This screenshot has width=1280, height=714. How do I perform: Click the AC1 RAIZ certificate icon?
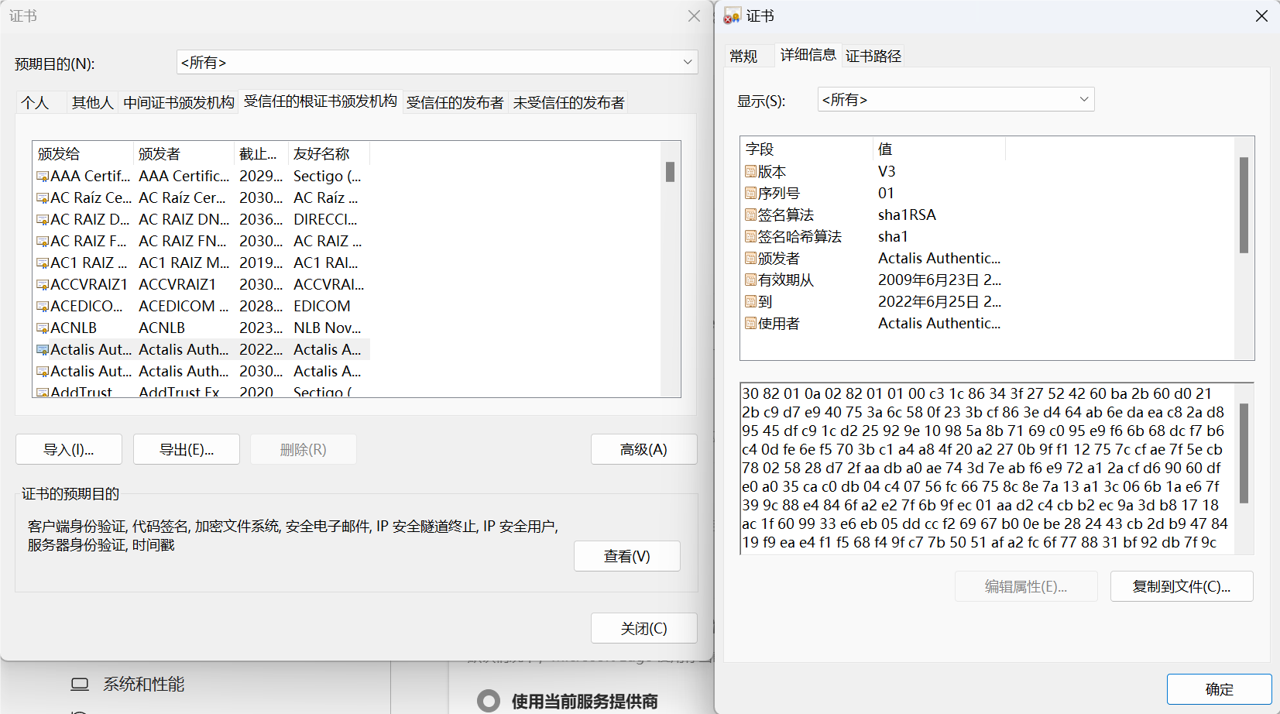pos(43,263)
